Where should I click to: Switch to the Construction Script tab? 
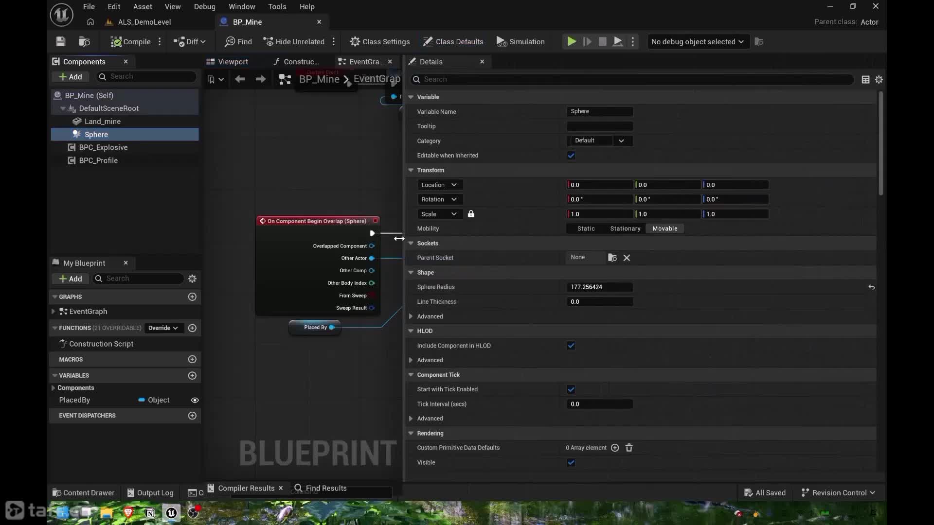coord(296,62)
